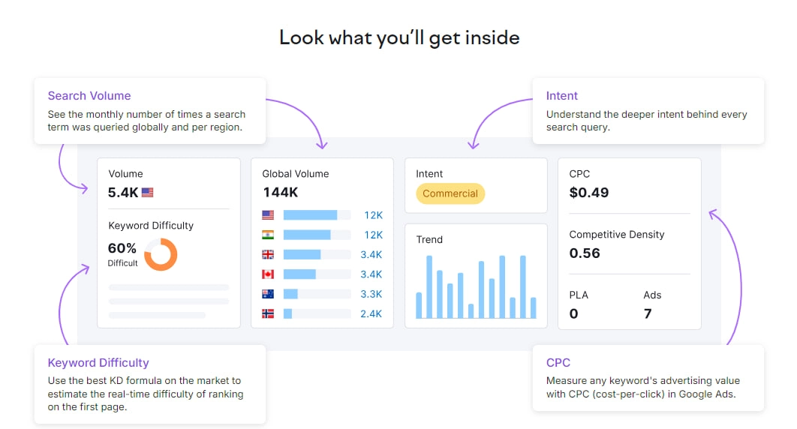The height and width of the screenshot is (429, 797).
Task: Click the Canada flag in Global Volume
Action: pos(268,274)
